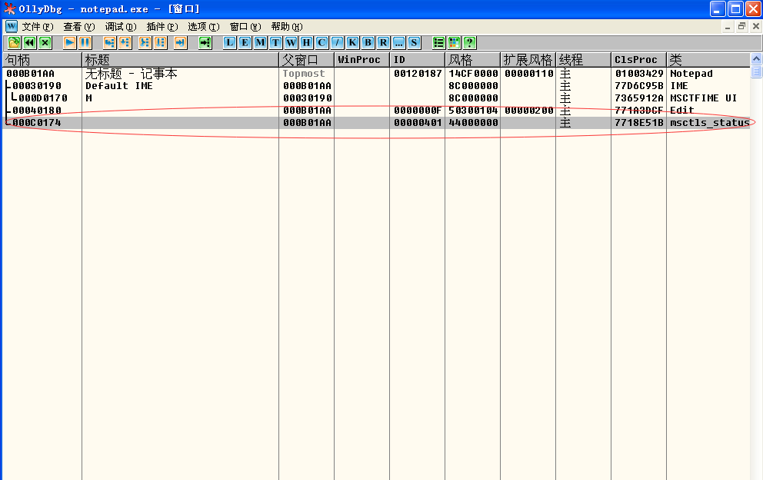Image resolution: width=763 pixels, height=480 pixels.
Task: Click class name MSCTFIME UI
Action: click(x=703, y=98)
